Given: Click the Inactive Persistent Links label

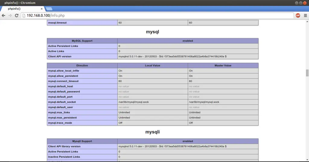Looking at the screenshot, I should [64, 157].
